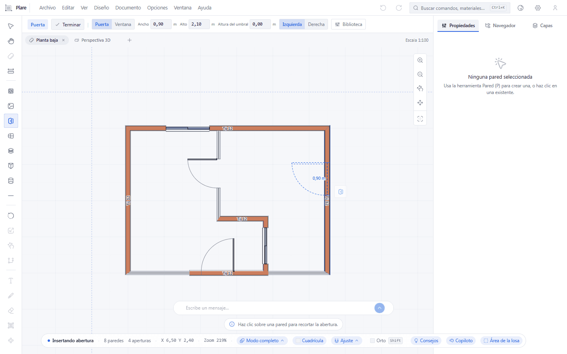567x354 pixels.
Task: Pick the 3D box object tool
Action: tap(11, 166)
